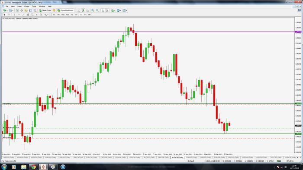Open the New Chart toolbar button
Image resolution: width=303 pixels, height=170 pixels.
click(x=4, y=10)
